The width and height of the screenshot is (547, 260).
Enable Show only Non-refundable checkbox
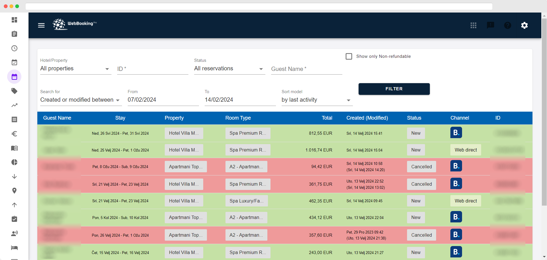349,56
